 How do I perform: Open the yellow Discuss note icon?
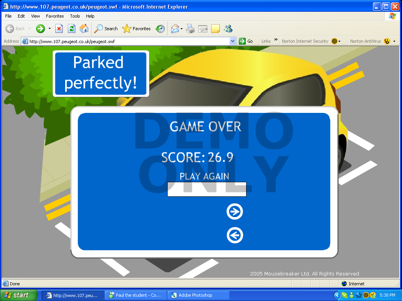point(216,29)
